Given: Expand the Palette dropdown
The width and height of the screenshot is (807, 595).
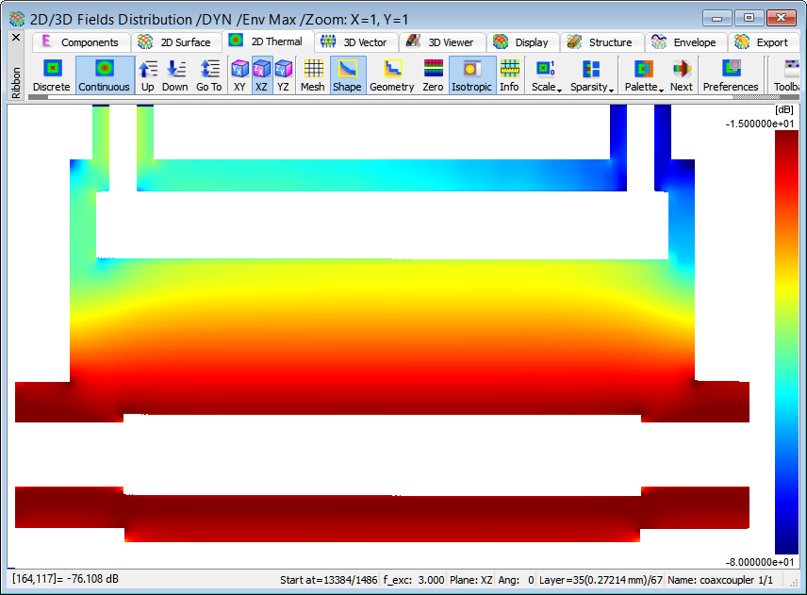Looking at the screenshot, I should 644,75.
